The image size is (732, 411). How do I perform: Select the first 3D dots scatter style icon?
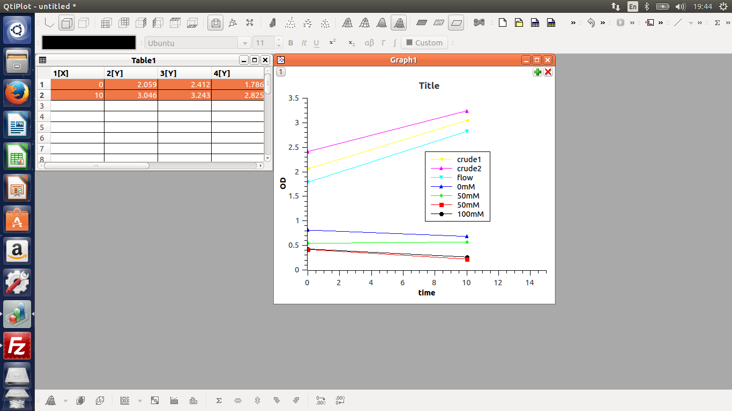(x=290, y=23)
